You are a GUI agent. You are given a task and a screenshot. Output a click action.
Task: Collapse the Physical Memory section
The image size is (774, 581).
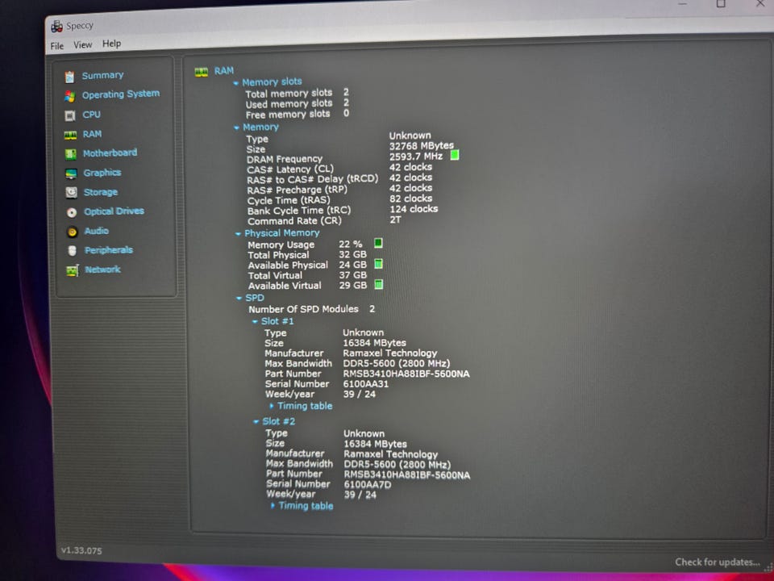(x=238, y=234)
